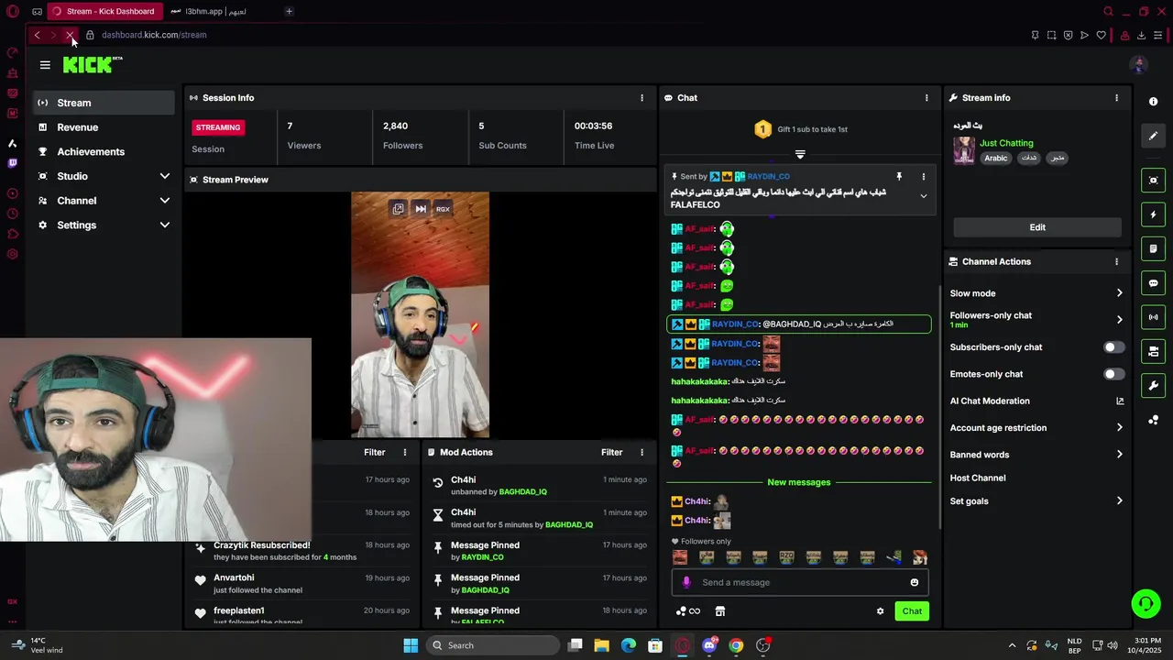
Task: Toggle the stream preview camera icon in right sidebar
Action: click(1154, 181)
